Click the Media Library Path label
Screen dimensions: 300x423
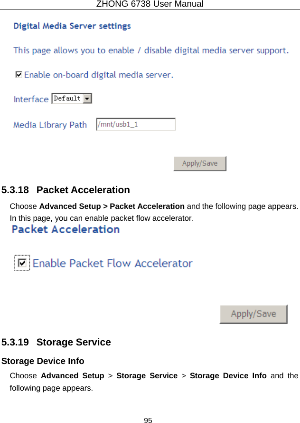(x=50, y=125)
